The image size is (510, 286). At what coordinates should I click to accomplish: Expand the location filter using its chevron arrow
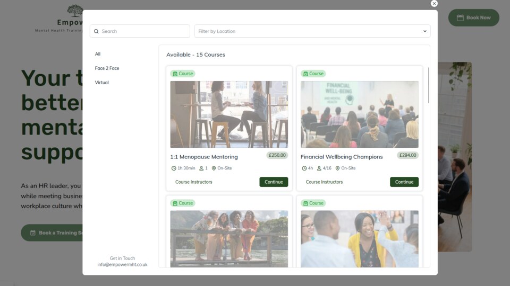424,31
